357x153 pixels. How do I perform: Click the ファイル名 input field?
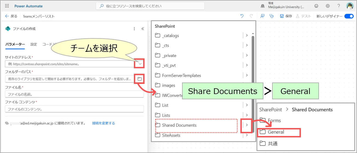tap(74, 94)
